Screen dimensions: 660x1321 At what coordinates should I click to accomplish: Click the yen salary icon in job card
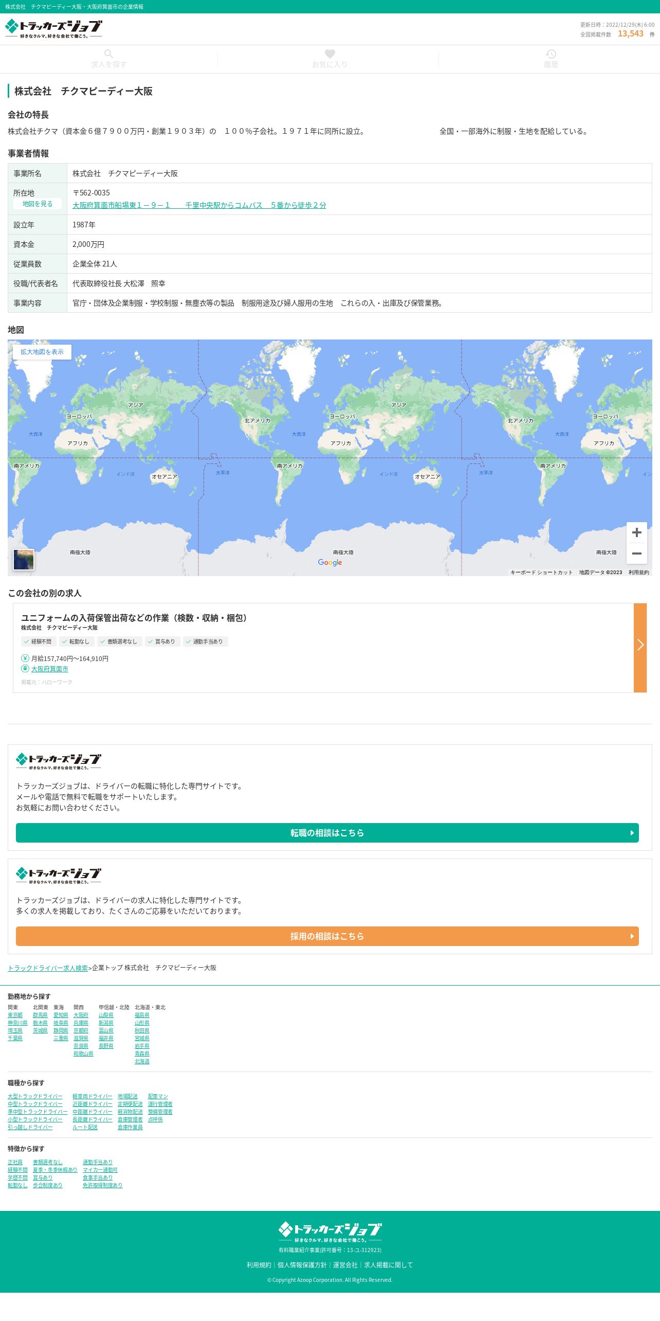[x=25, y=658]
